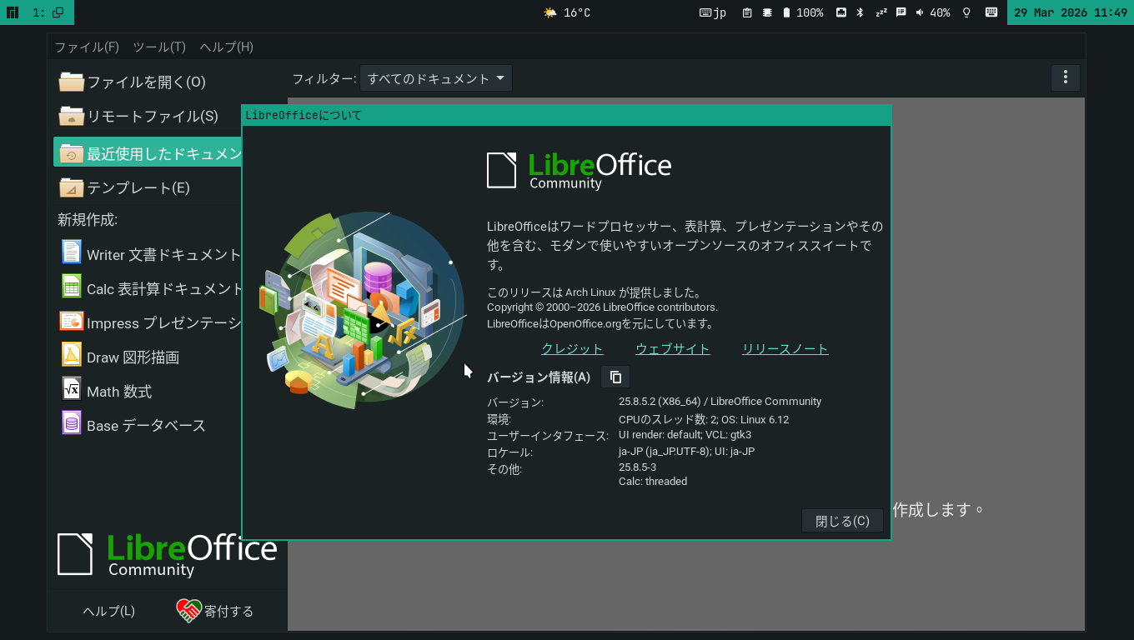
Task: Click the Recent Documents folder icon
Action: pos(72,153)
